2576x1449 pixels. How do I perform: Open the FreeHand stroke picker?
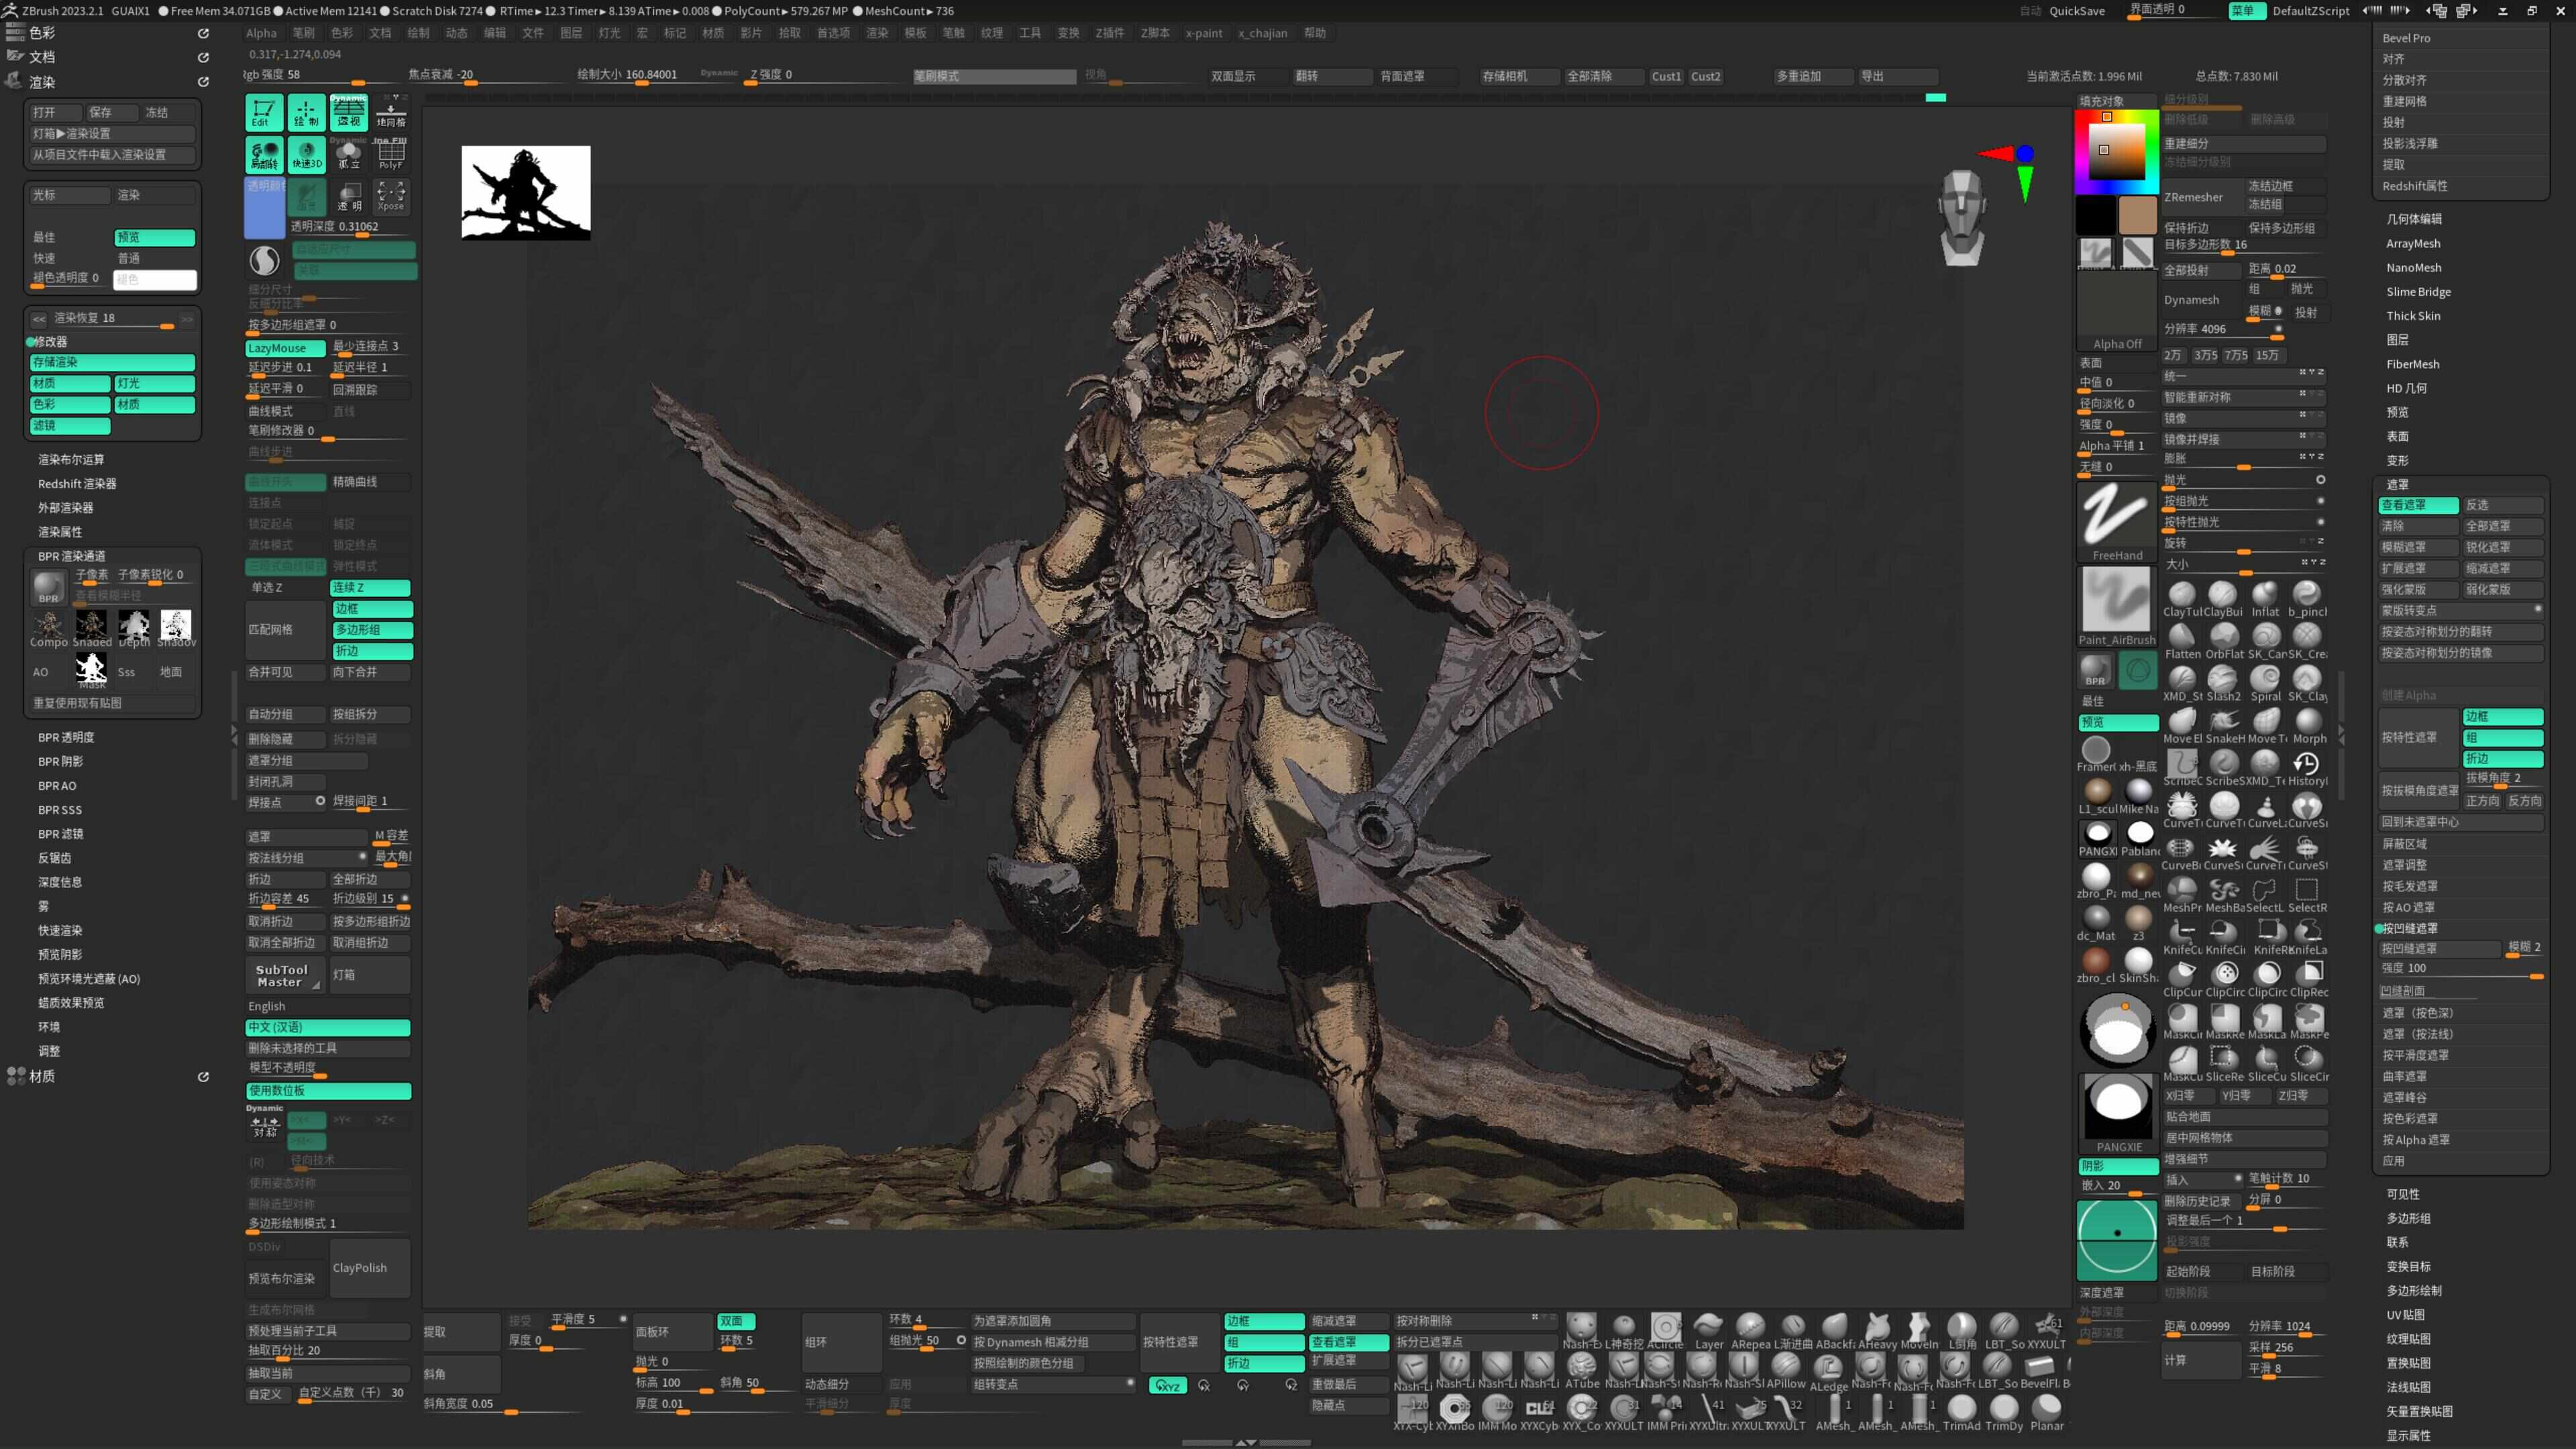coord(2116,522)
